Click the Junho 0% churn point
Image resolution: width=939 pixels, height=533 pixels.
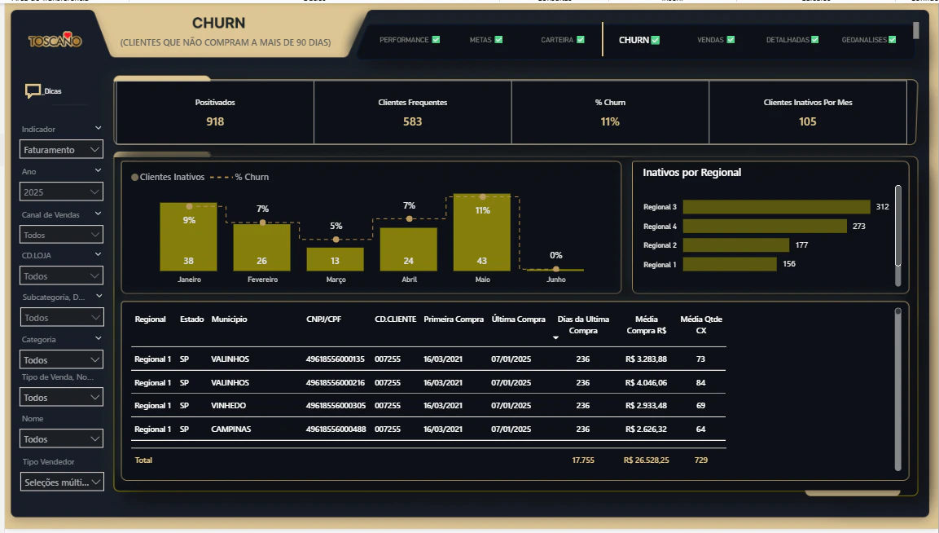555,269
